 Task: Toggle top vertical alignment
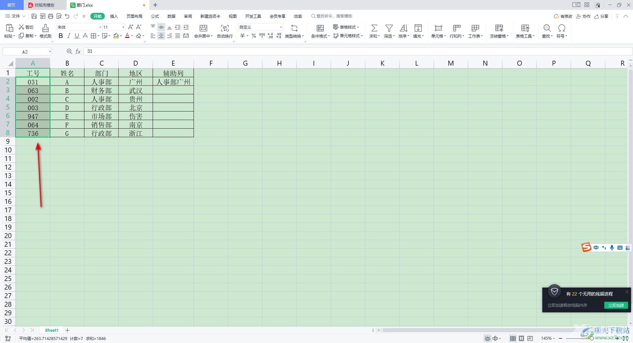153,27
